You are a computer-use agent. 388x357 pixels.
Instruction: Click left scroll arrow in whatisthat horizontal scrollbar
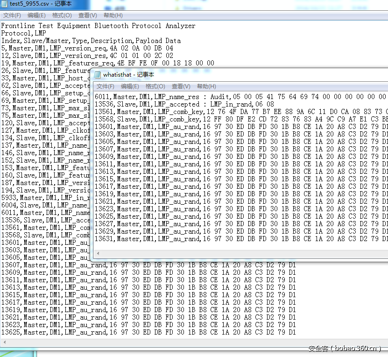(x=99, y=253)
